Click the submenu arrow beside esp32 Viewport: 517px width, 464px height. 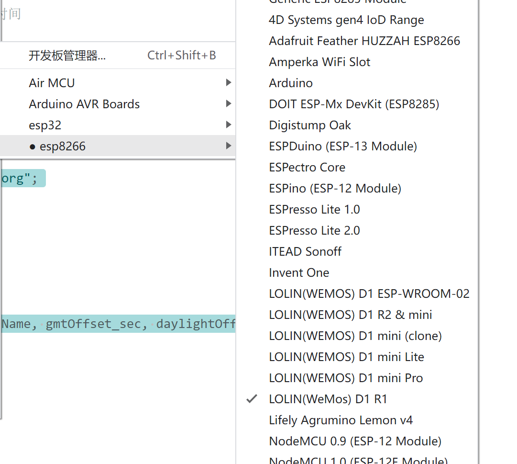(228, 125)
